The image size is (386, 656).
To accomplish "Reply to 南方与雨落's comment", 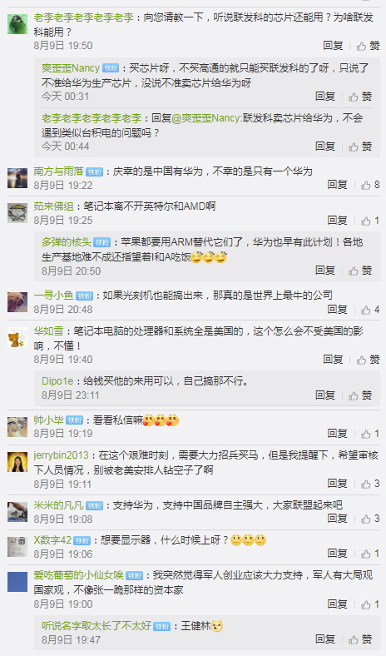I will (337, 185).
